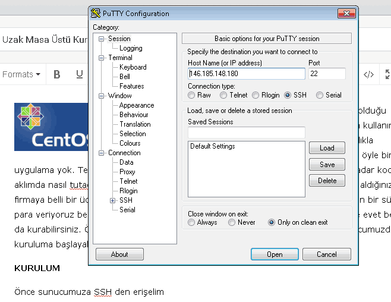The width and height of the screenshot is (391, 302).
Task: Click the source code icon in editor
Action: (x=368, y=74)
